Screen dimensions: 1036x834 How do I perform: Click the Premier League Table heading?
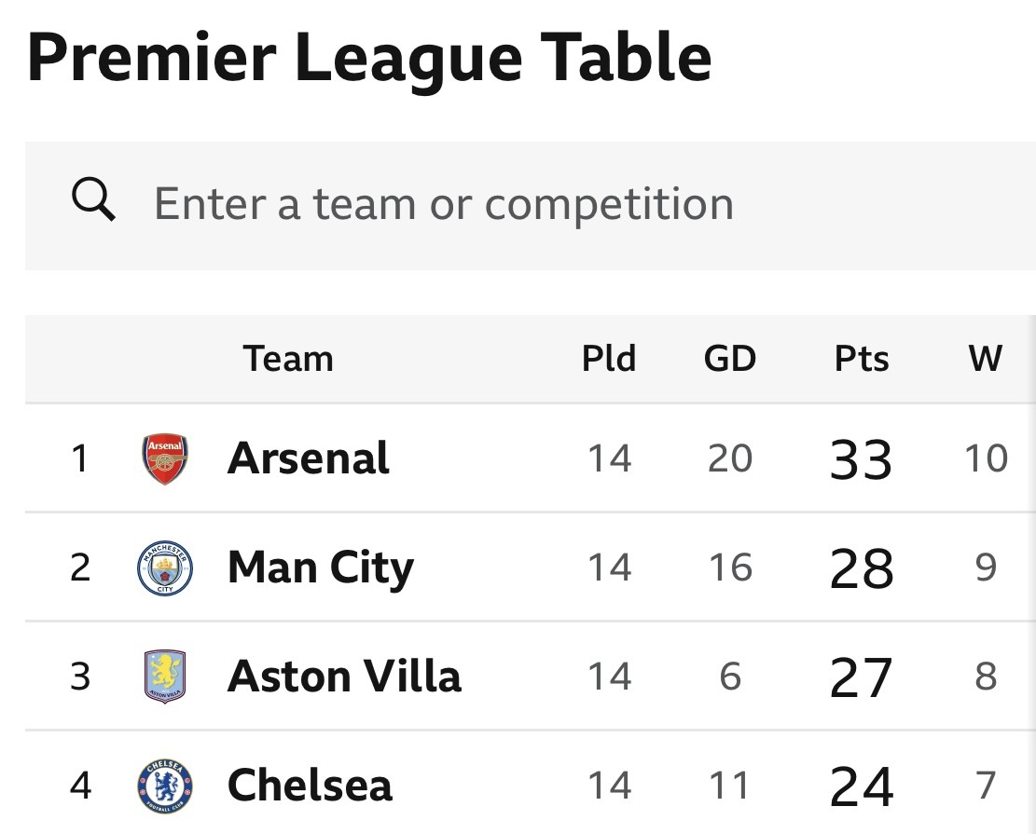click(x=369, y=58)
